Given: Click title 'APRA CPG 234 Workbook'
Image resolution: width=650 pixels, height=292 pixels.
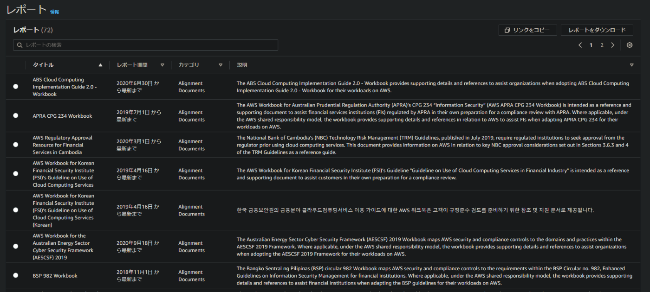Looking at the screenshot, I should click(62, 116).
